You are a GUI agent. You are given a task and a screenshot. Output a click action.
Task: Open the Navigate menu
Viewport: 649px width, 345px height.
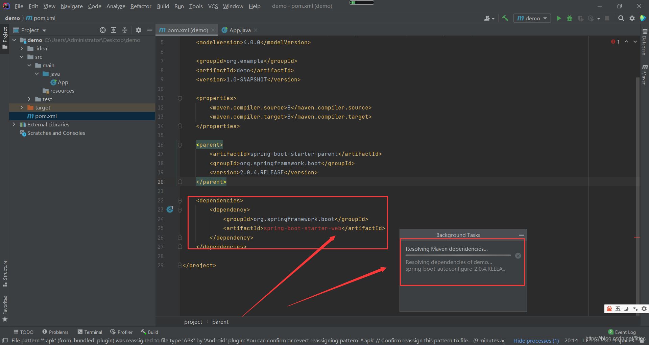[72, 6]
